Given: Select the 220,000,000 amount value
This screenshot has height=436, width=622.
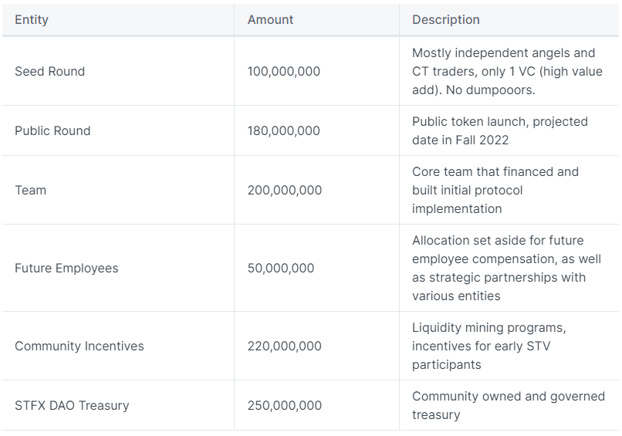Looking at the screenshot, I should coord(285,346).
